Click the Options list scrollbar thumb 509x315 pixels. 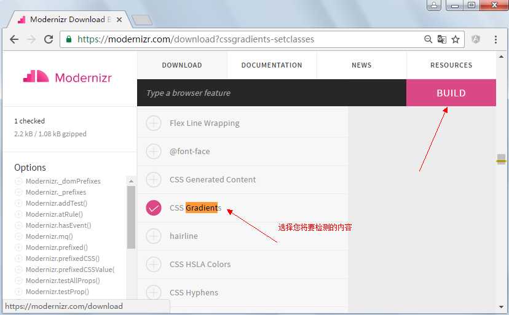click(131, 217)
